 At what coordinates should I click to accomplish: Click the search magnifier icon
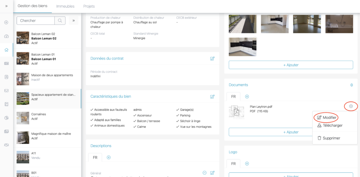60,21
